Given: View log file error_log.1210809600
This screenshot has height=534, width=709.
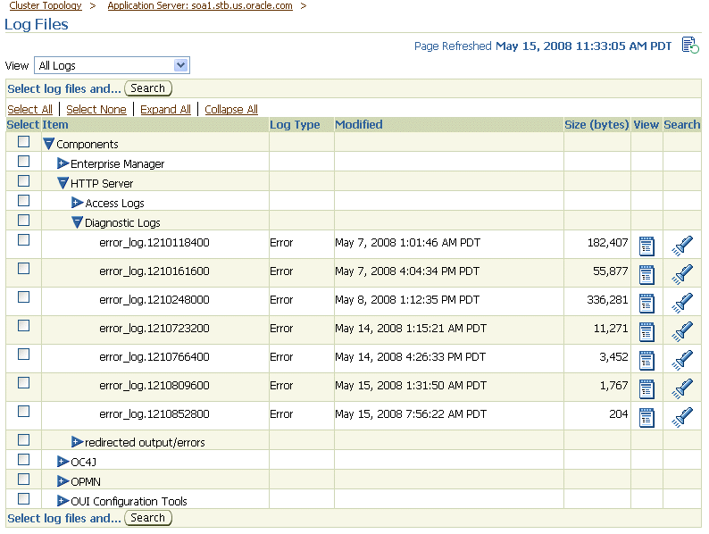Looking at the screenshot, I should coord(646,388).
